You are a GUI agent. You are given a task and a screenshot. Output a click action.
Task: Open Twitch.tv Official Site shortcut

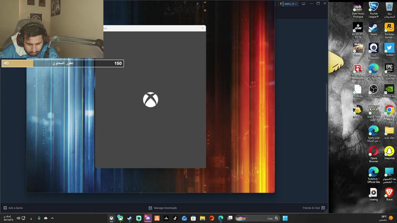pyautogui.click(x=373, y=175)
